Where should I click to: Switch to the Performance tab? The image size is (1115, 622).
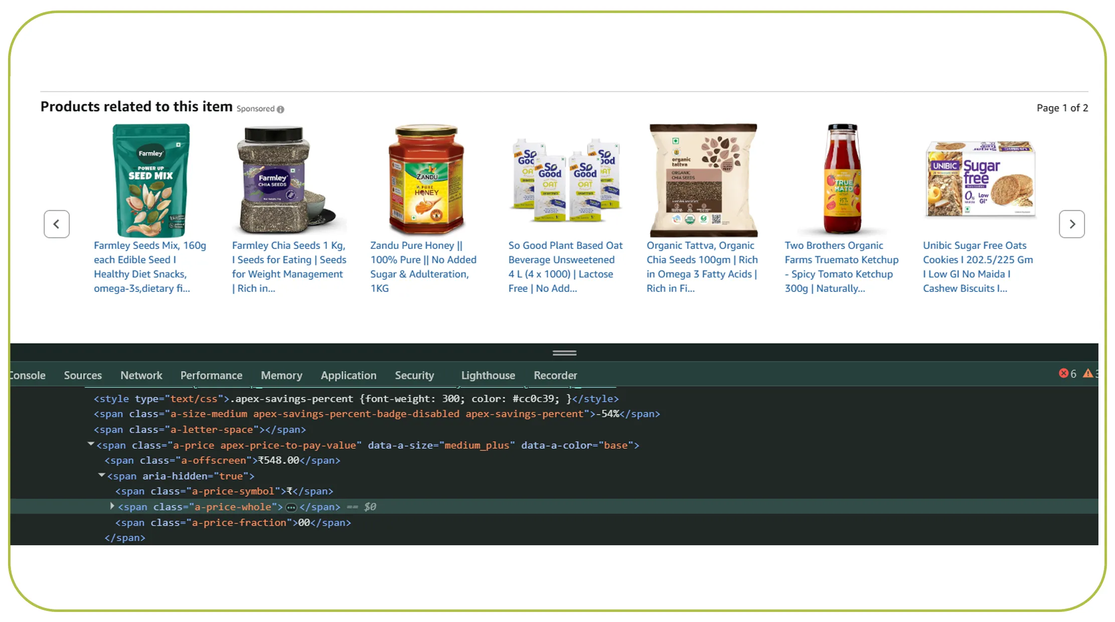[211, 375]
